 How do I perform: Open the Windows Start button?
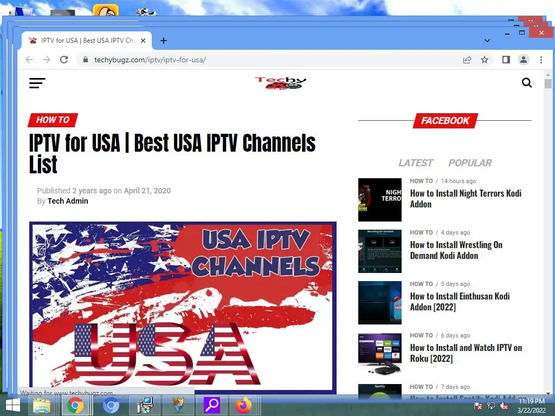tap(13, 405)
